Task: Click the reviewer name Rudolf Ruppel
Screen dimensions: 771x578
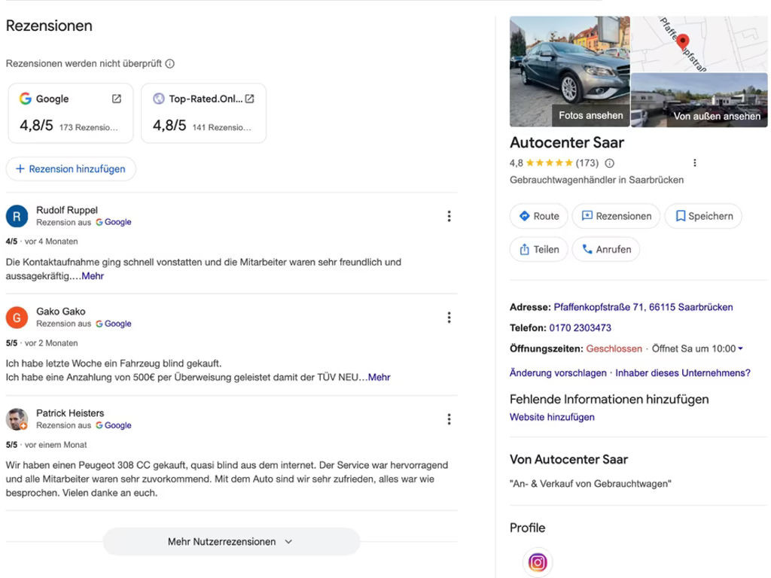Action: (x=67, y=211)
